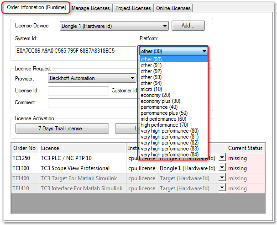Click missing status in TE1400 row
This screenshot has height=225, width=277.
246,178
